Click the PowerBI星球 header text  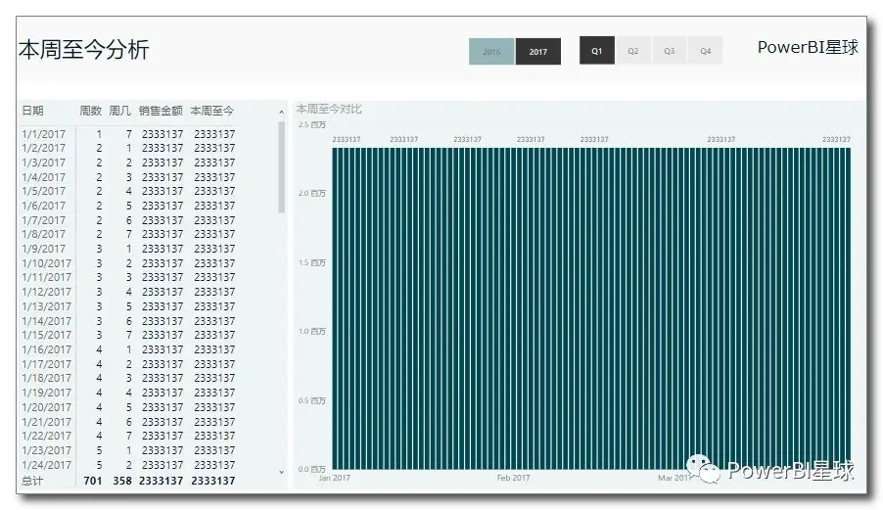point(808,47)
